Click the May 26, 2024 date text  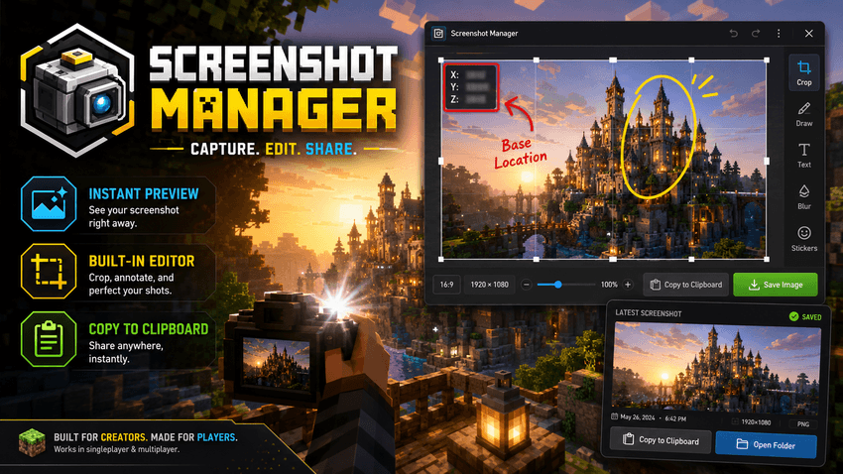638,417
